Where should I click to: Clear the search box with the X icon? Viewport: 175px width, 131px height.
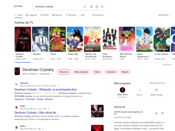coord(85,7)
